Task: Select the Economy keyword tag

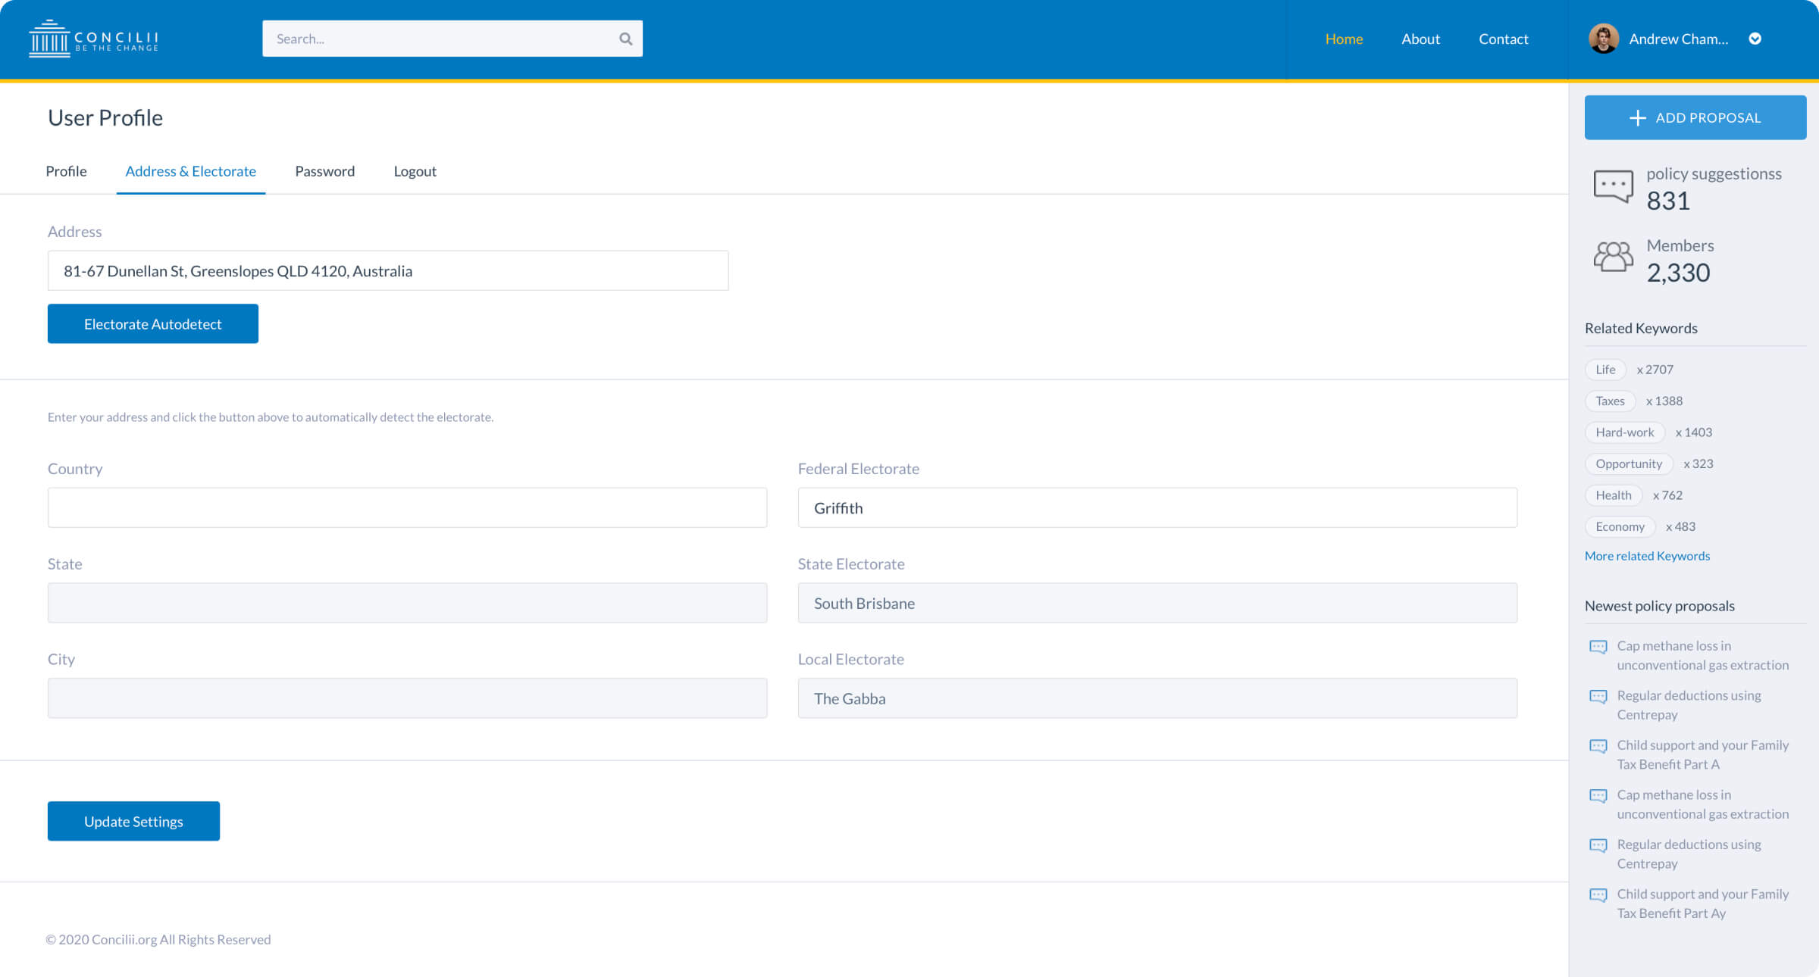Action: (x=1620, y=526)
